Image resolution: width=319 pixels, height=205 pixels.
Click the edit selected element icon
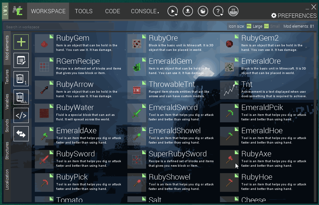(x=21, y=60)
